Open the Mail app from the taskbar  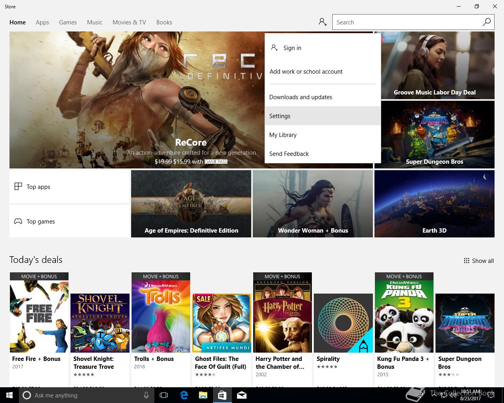click(242, 395)
